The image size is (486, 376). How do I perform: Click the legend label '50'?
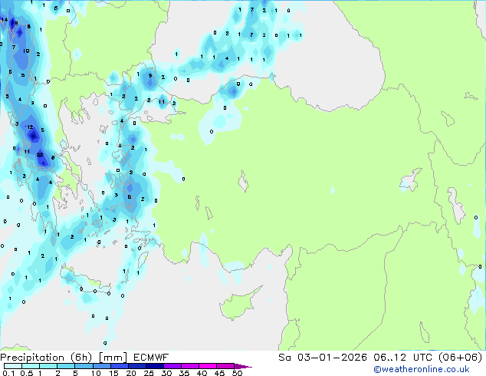238,373
